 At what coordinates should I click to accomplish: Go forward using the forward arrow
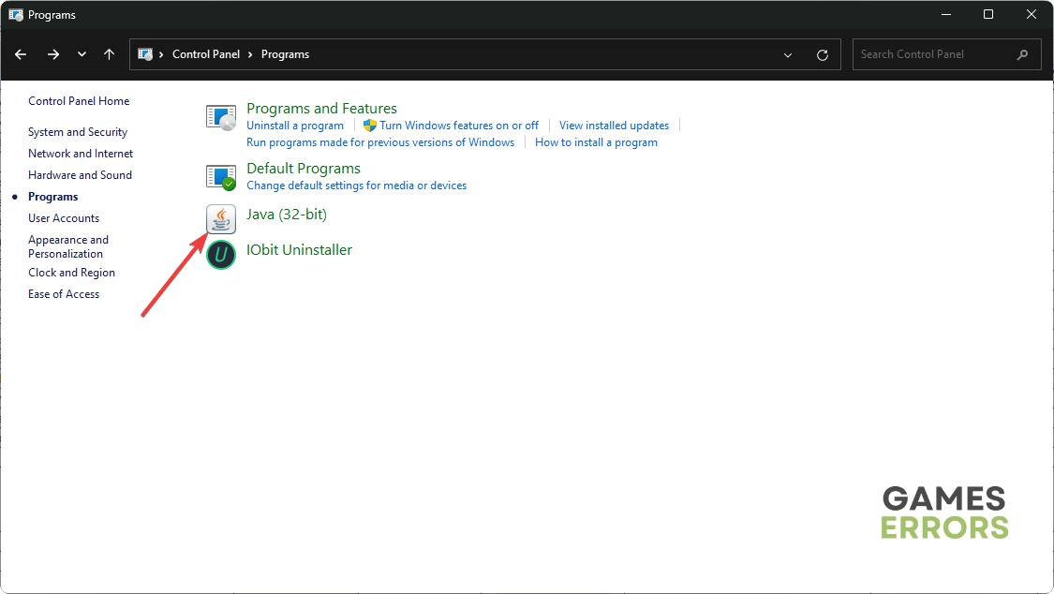pyautogui.click(x=53, y=54)
